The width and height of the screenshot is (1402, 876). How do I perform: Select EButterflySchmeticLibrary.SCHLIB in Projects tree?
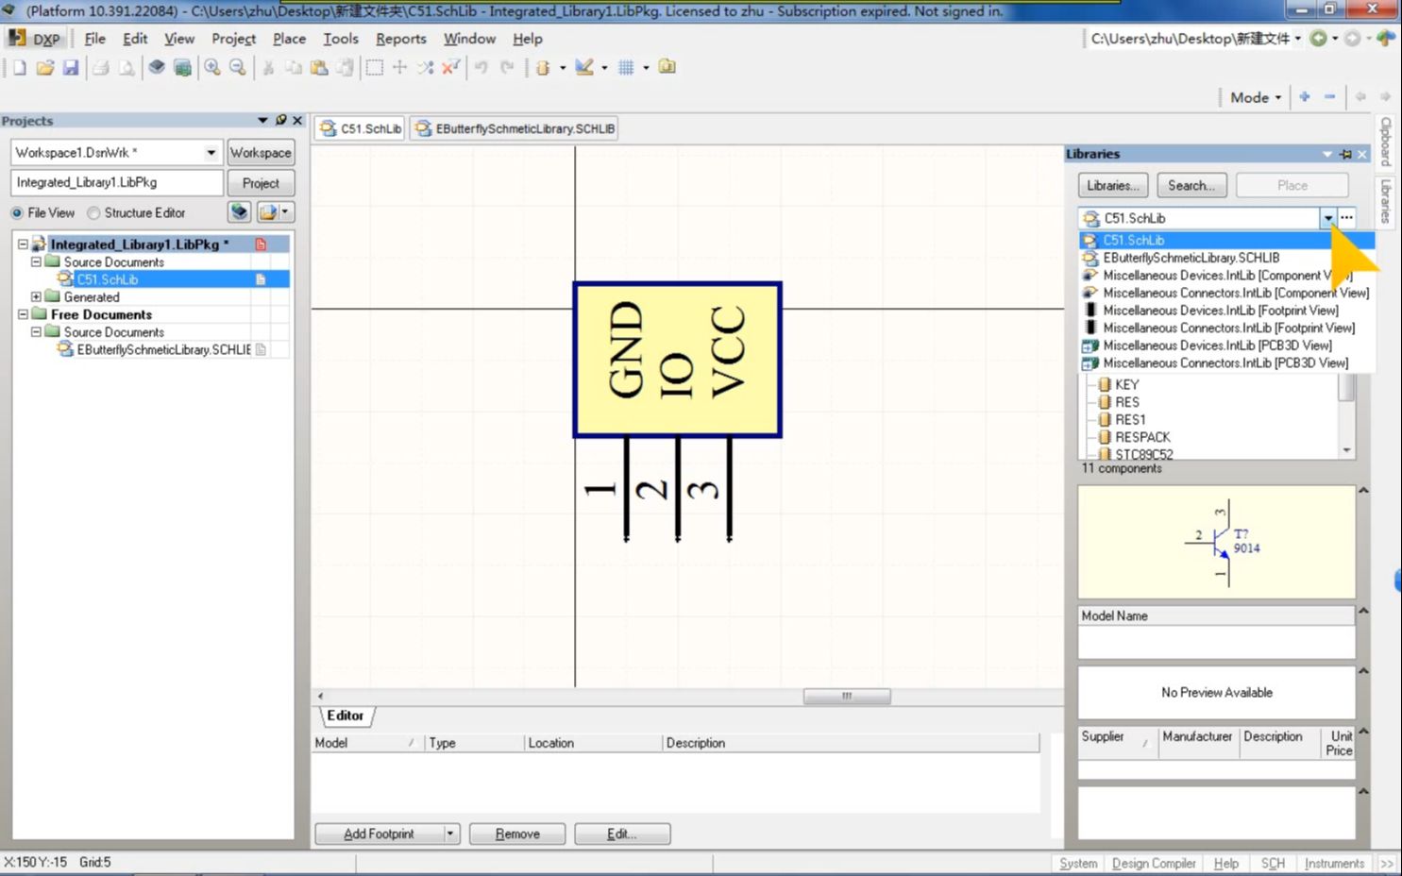(163, 349)
